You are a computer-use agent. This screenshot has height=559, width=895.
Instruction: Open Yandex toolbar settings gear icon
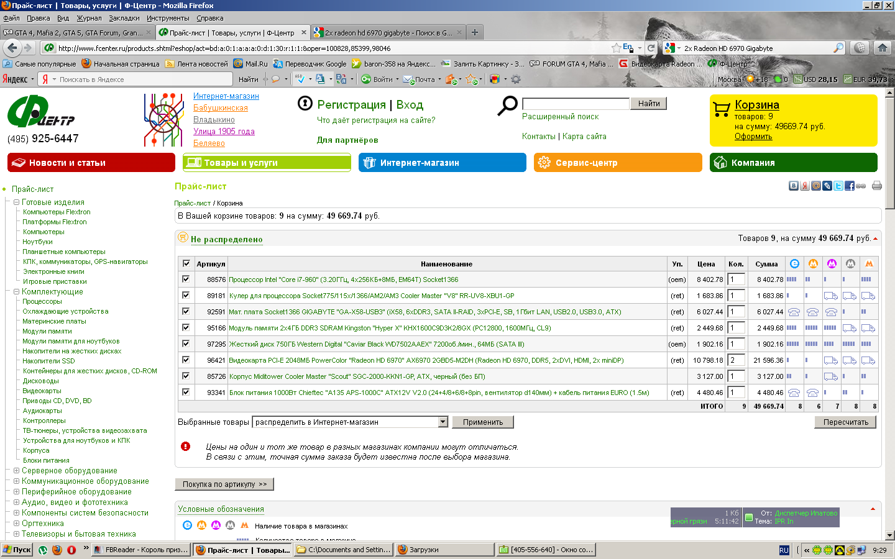(515, 79)
